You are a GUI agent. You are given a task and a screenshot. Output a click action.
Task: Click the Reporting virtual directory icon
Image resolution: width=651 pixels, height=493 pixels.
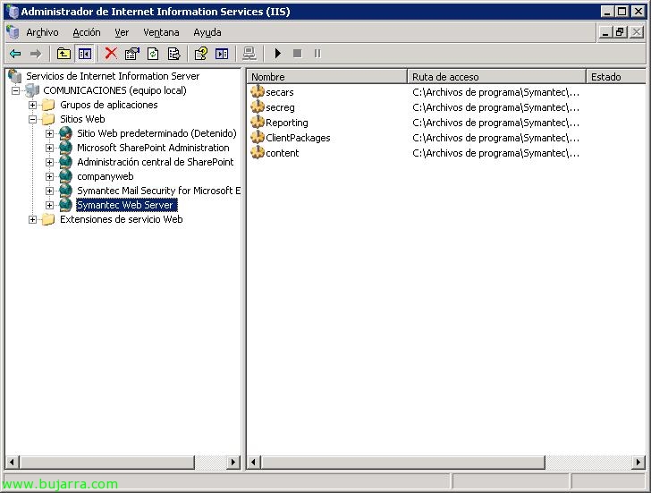point(258,122)
